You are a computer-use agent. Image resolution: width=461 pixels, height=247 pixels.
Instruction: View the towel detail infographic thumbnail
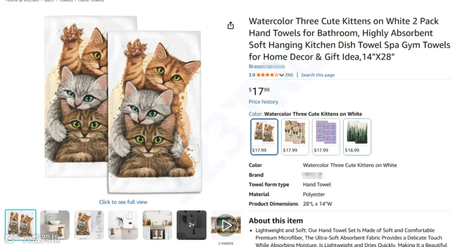[x=89, y=225]
